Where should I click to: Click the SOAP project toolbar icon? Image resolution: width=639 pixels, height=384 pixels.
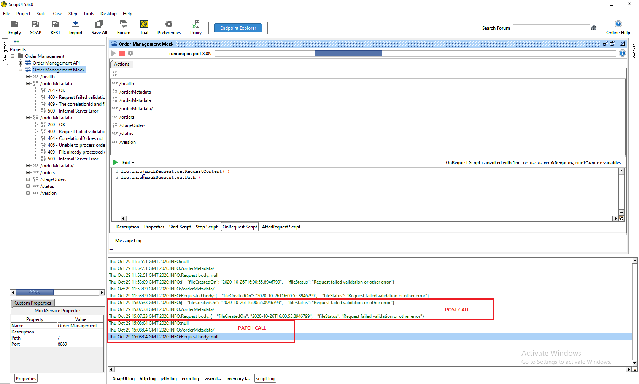35,24
